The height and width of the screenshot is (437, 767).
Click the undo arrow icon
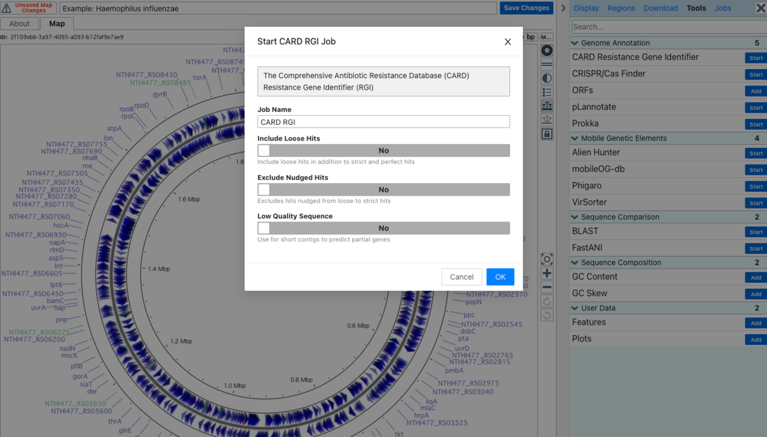click(x=546, y=315)
